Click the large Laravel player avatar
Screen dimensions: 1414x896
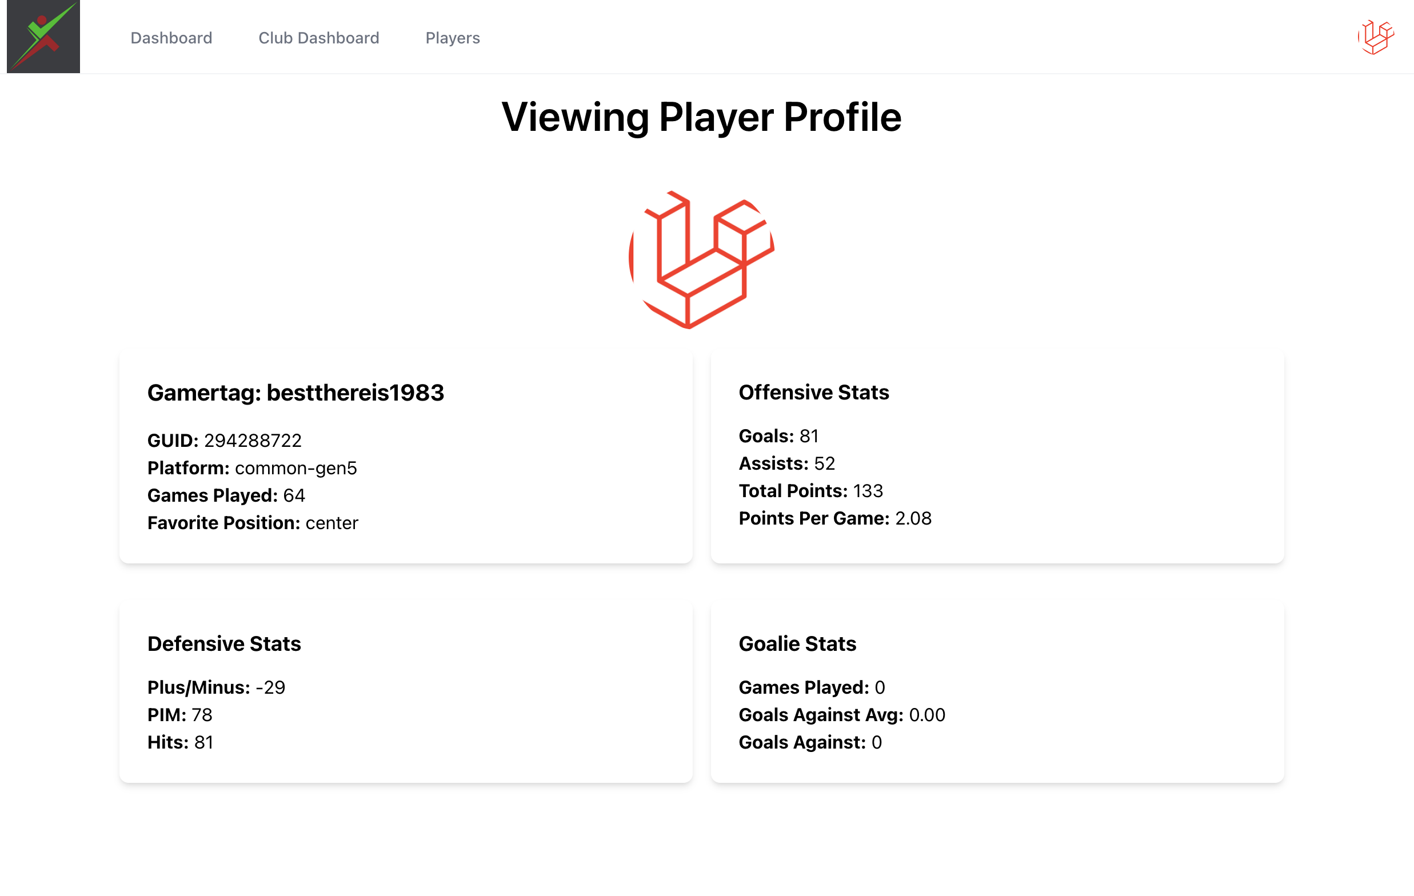pyautogui.click(x=701, y=259)
